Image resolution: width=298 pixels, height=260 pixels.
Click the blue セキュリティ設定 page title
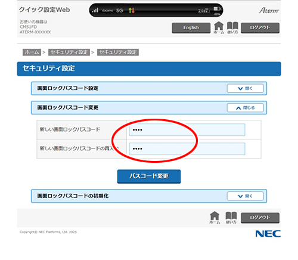(49, 69)
